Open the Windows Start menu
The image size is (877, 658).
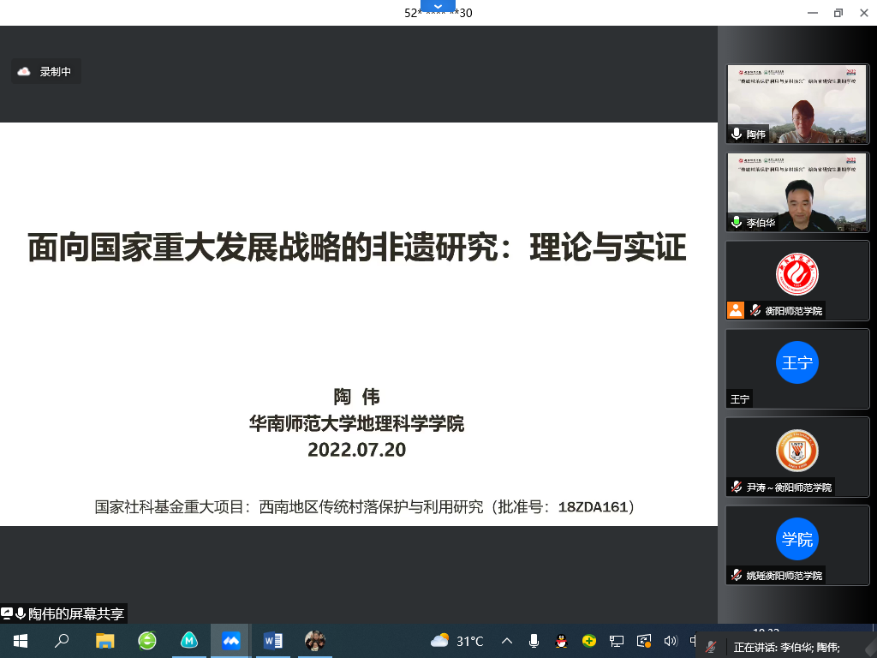[21, 641]
